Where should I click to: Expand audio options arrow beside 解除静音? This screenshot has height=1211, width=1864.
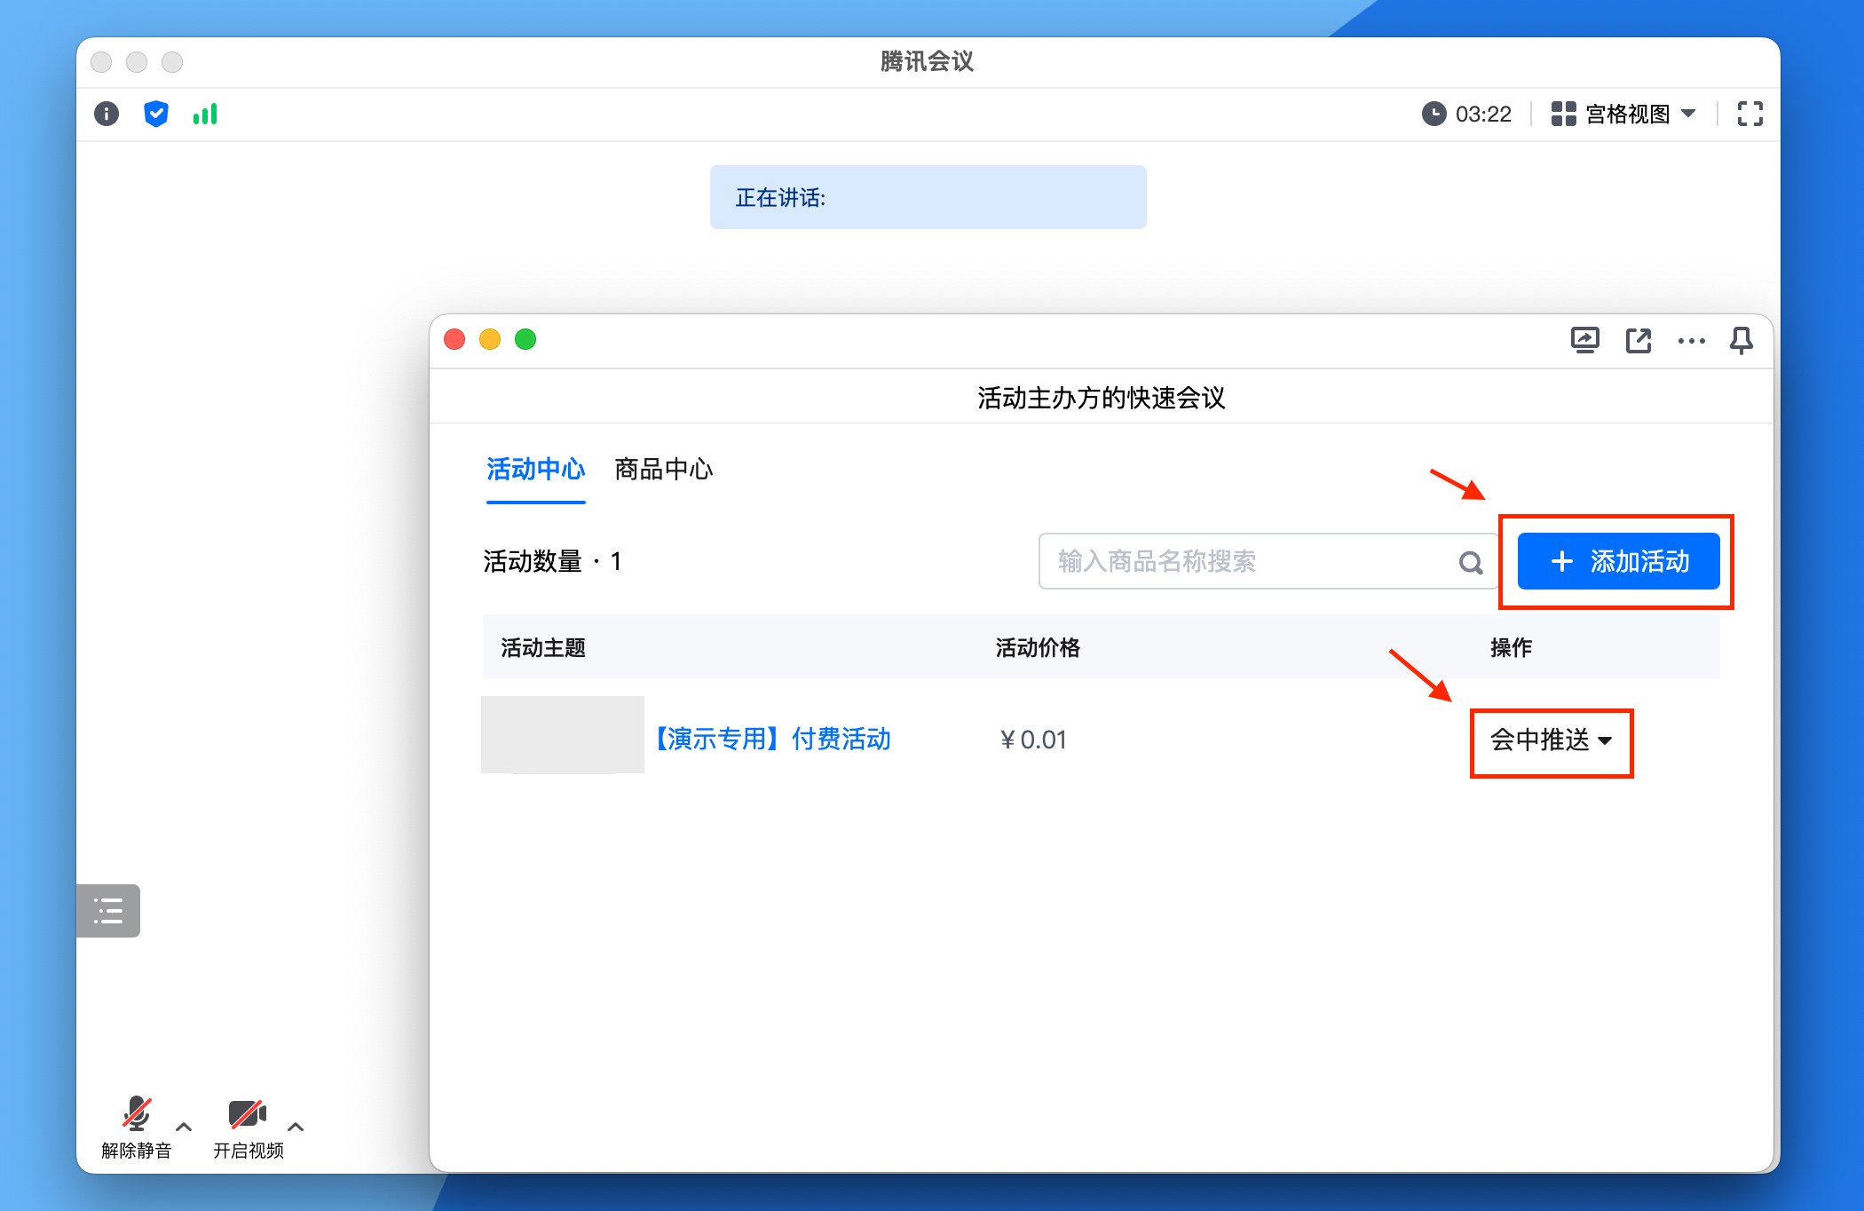click(184, 1127)
